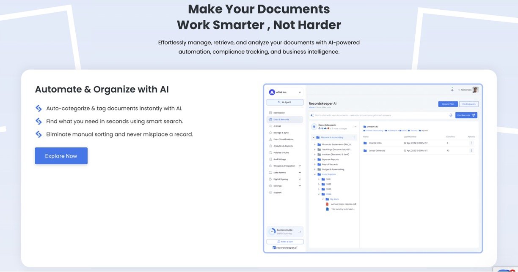Collapse the Finance & Accounting folder

coord(313,138)
